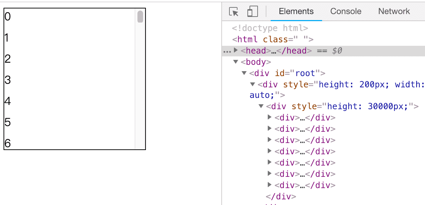The height and width of the screenshot is (205, 425).
Task: Select the <!doctype html> line
Action: click(x=270, y=28)
